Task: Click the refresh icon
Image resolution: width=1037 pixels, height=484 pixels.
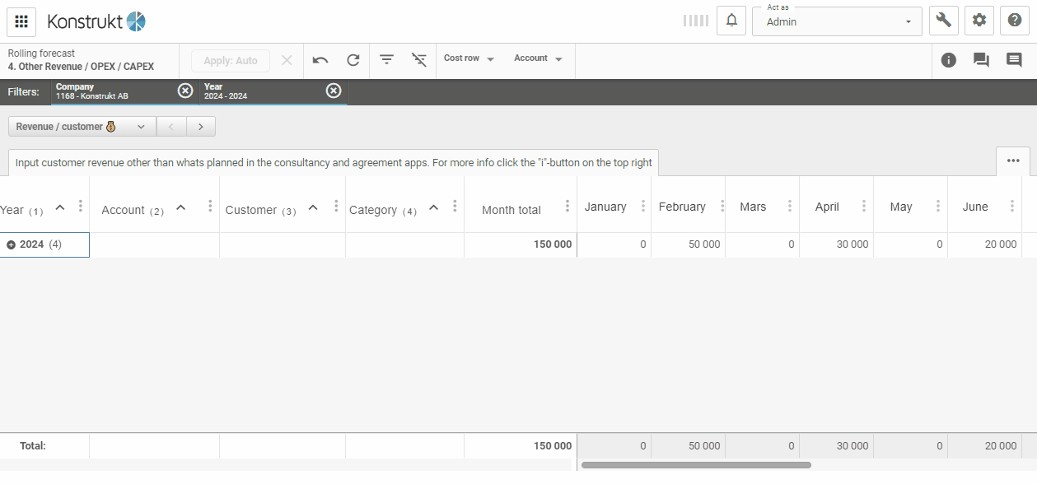Action: point(353,60)
